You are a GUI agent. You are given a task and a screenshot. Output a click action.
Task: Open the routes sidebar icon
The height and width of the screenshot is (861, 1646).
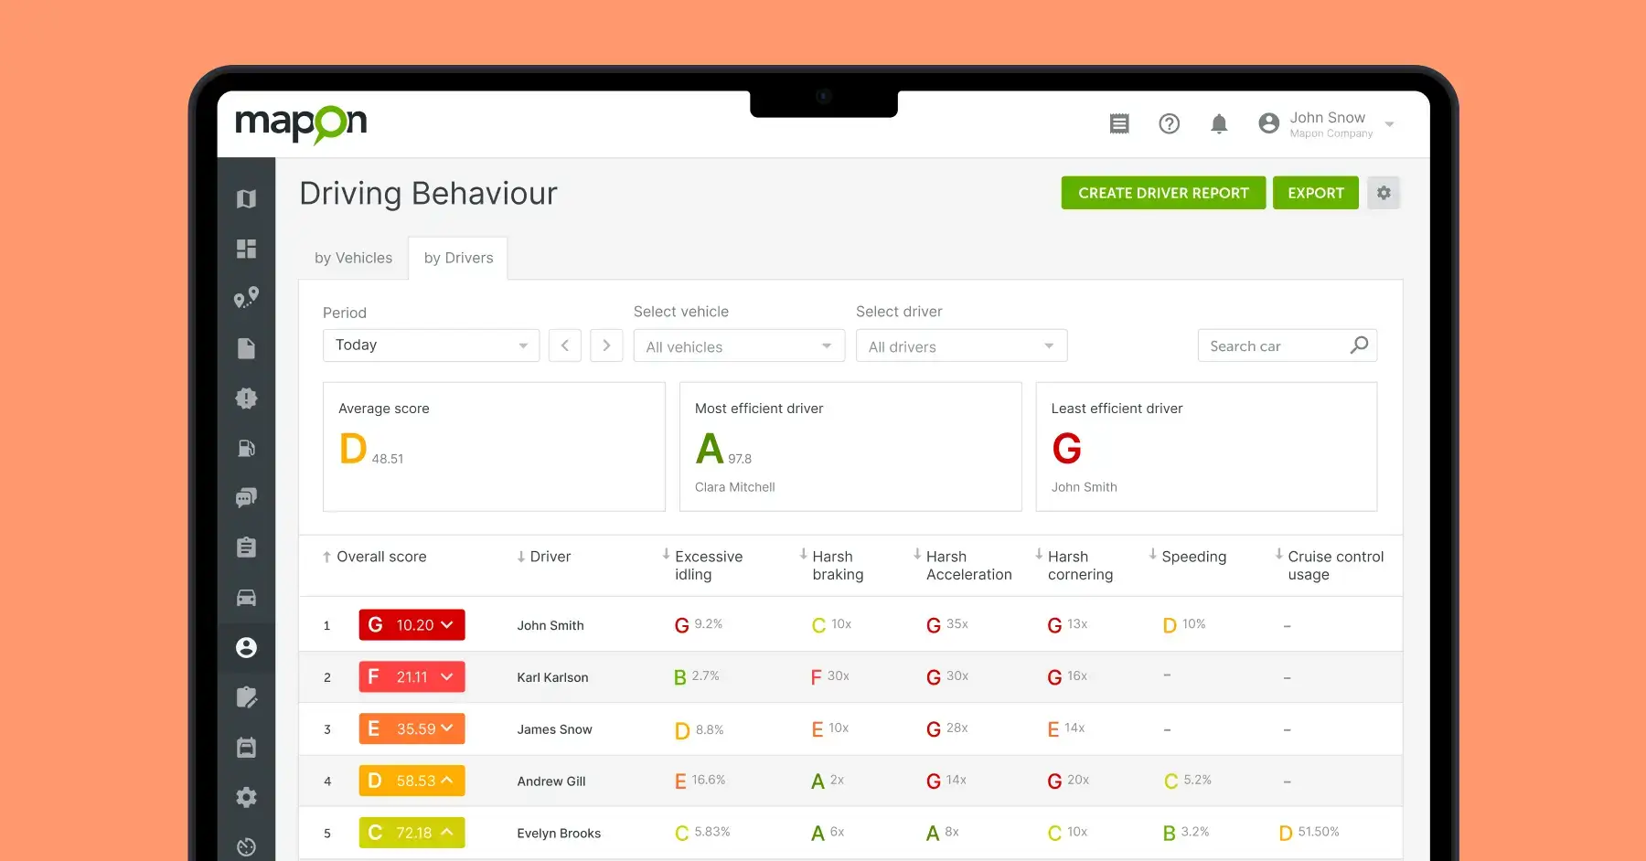[246, 298]
